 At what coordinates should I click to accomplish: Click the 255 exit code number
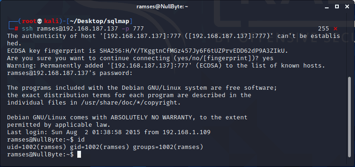tap(324, 29)
